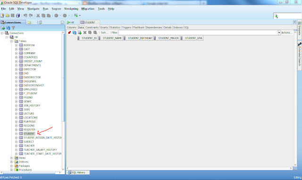Image resolution: width=302 pixels, height=180 pixels.
Task: Switch to the HR worksheet tab
Action: click(x=71, y=23)
